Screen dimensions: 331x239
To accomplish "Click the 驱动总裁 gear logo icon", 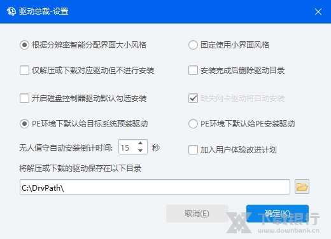I will pos(11,11).
